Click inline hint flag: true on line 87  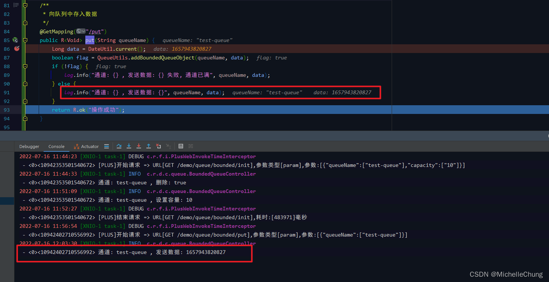[x=271, y=58]
